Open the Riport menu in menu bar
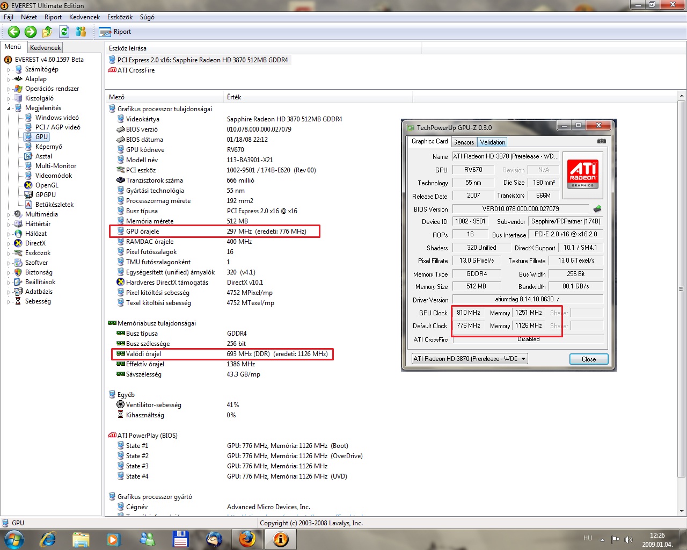The image size is (687, 550). (x=53, y=17)
